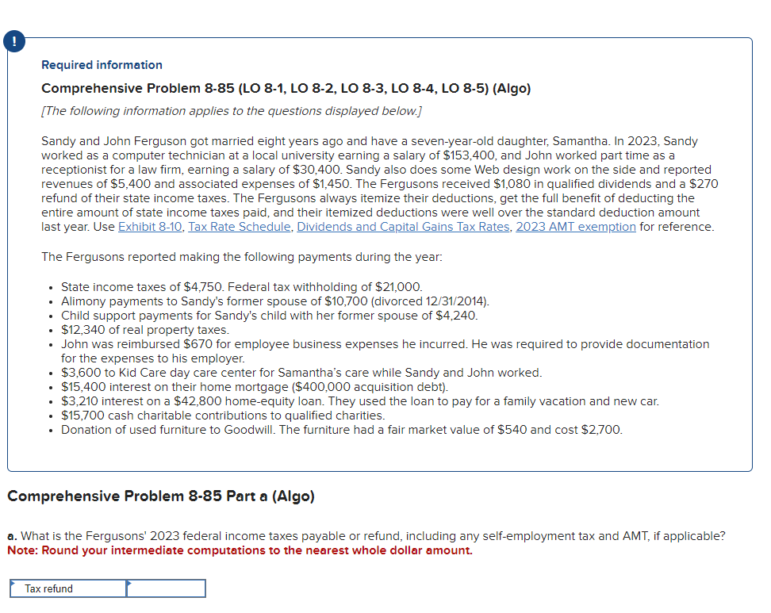Select the Tax refund label cell
The height and width of the screenshot is (613, 771).
pos(67,588)
